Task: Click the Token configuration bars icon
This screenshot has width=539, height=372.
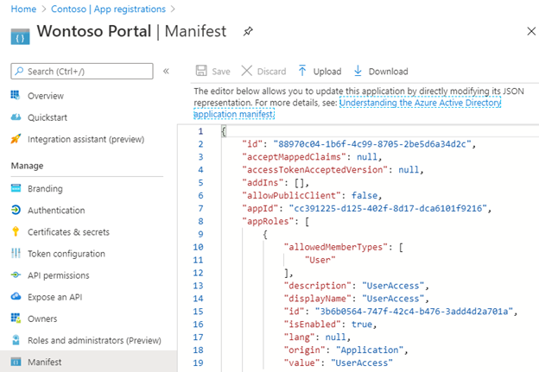Action: pos(16,253)
